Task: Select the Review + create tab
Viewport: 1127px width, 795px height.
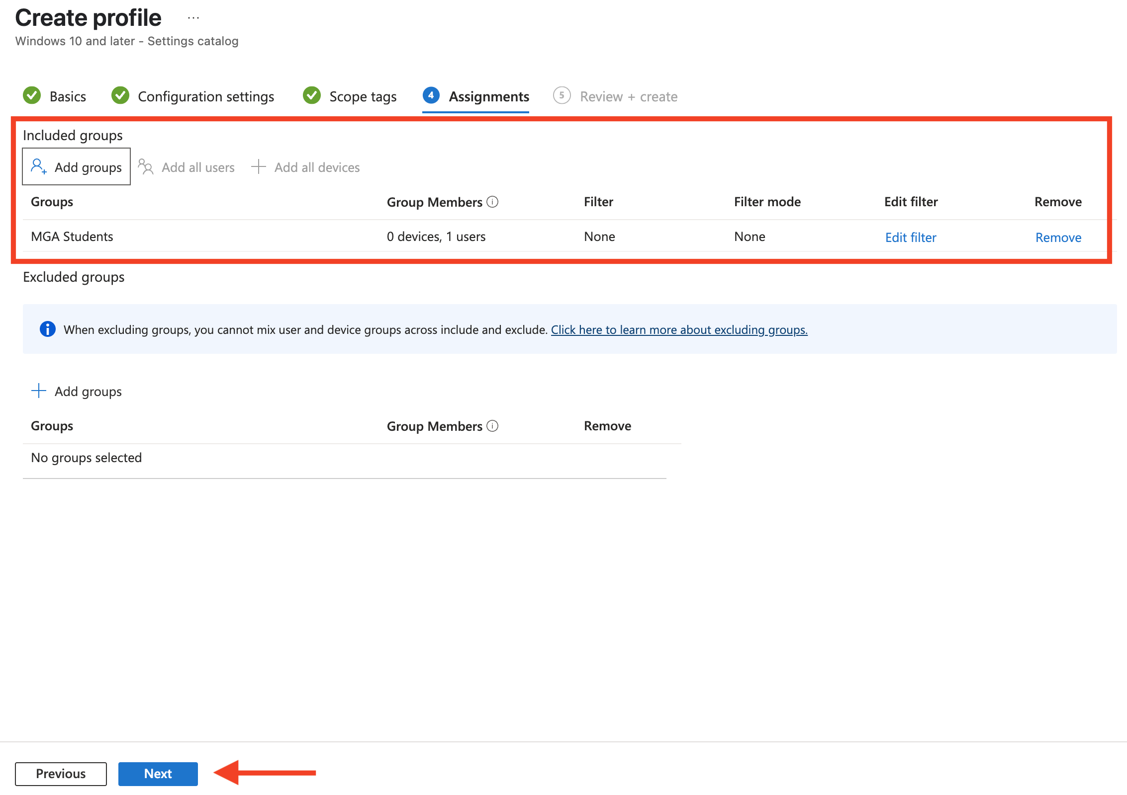Action: tap(629, 96)
